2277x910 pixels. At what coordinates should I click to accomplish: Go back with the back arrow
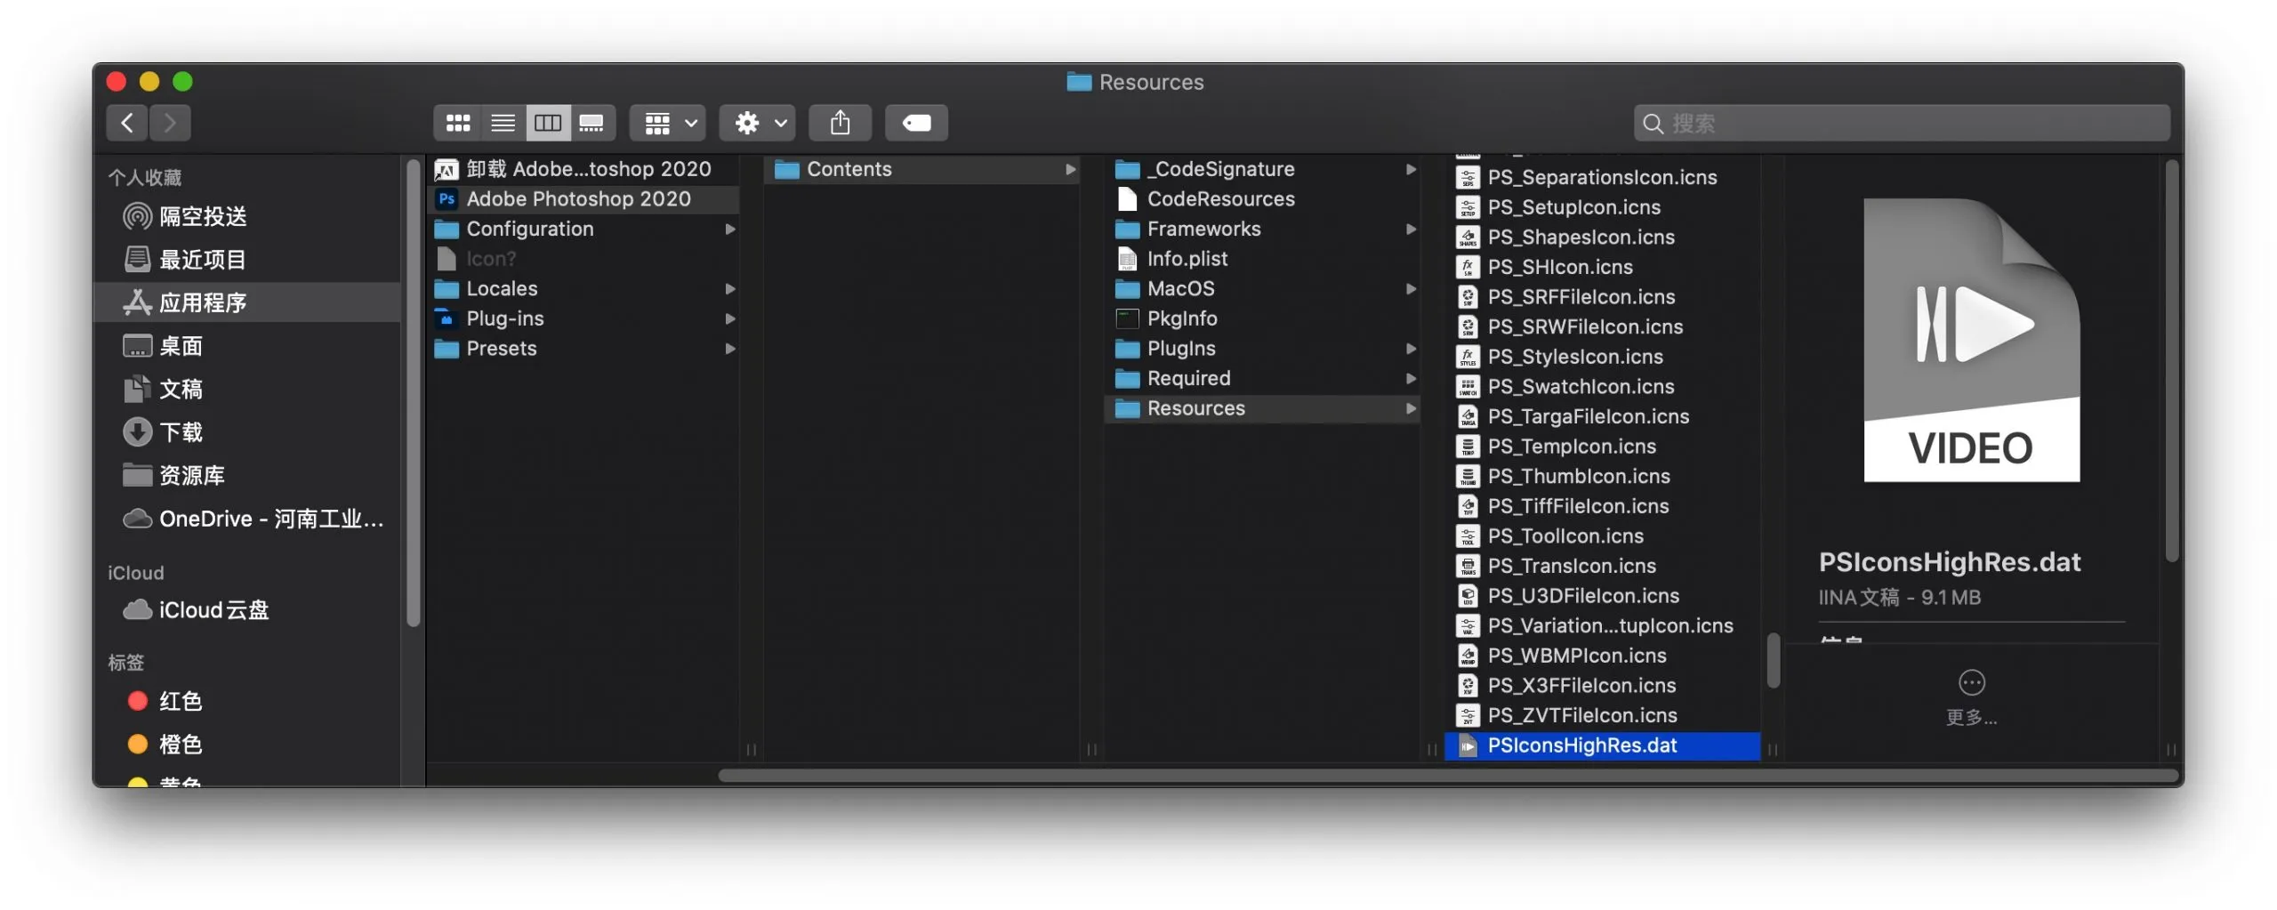(127, 123)
